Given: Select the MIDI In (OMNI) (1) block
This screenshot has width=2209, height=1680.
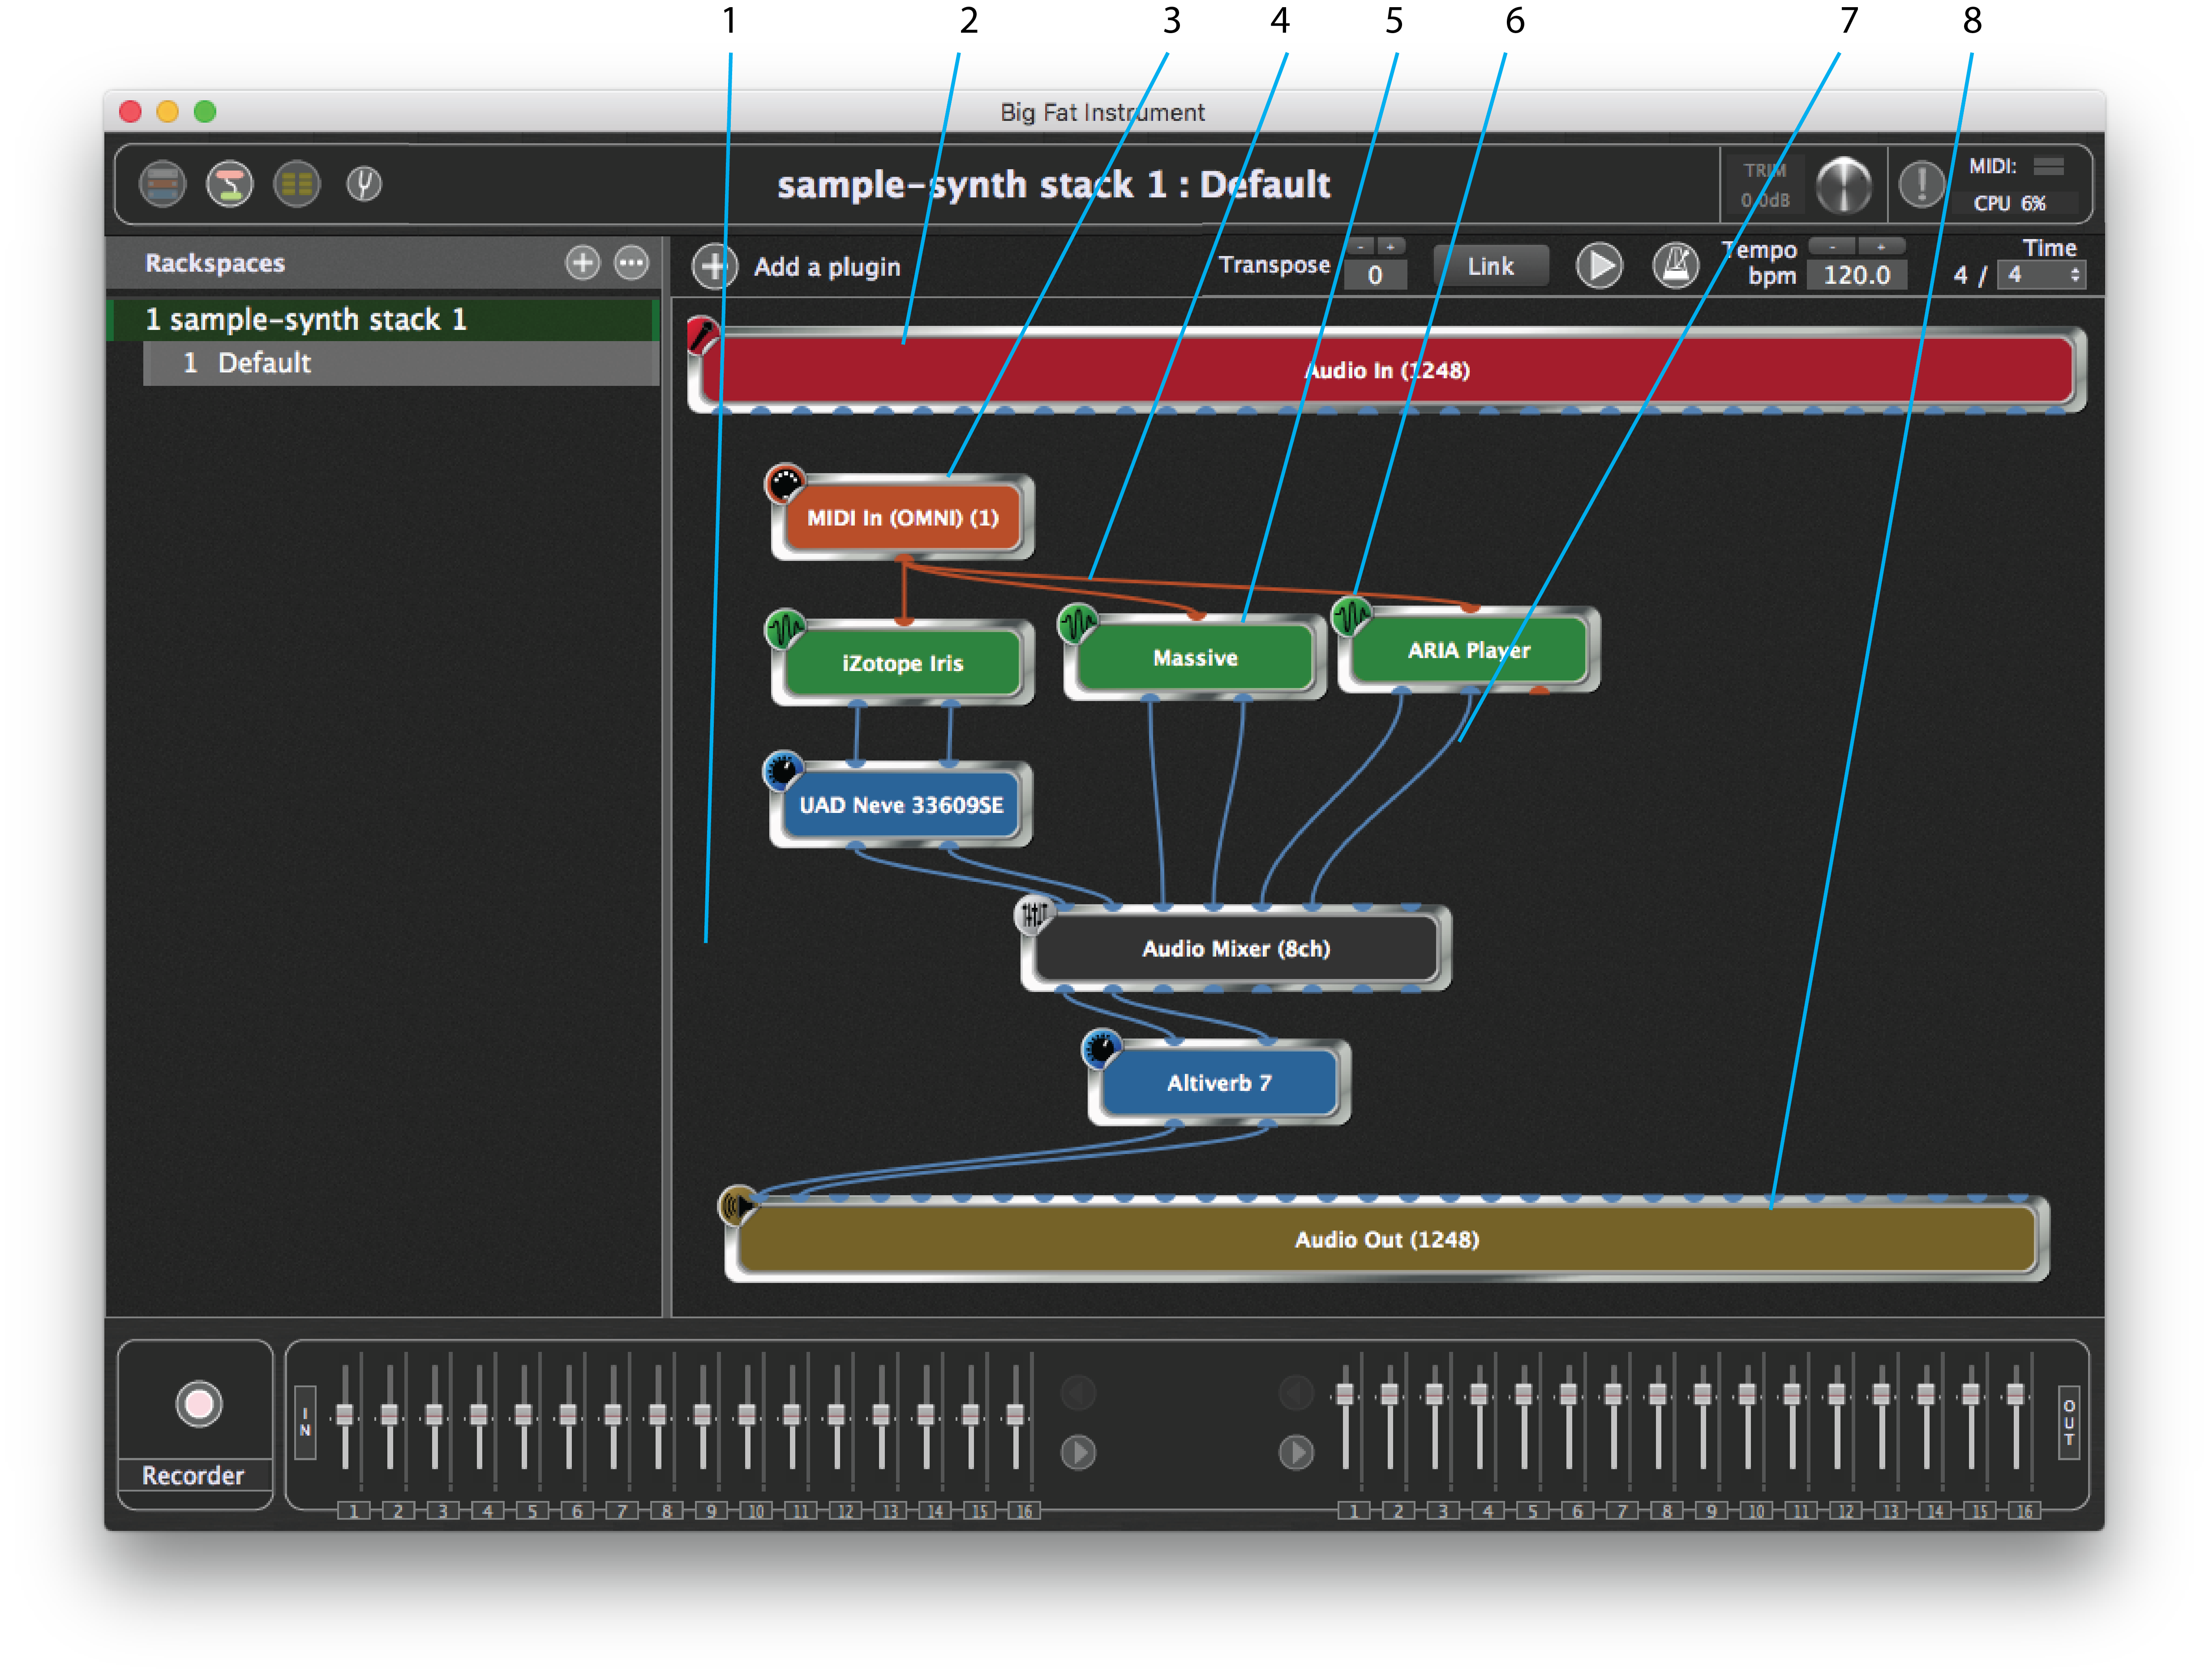Looking at the screenshot, I should point(903,518).
